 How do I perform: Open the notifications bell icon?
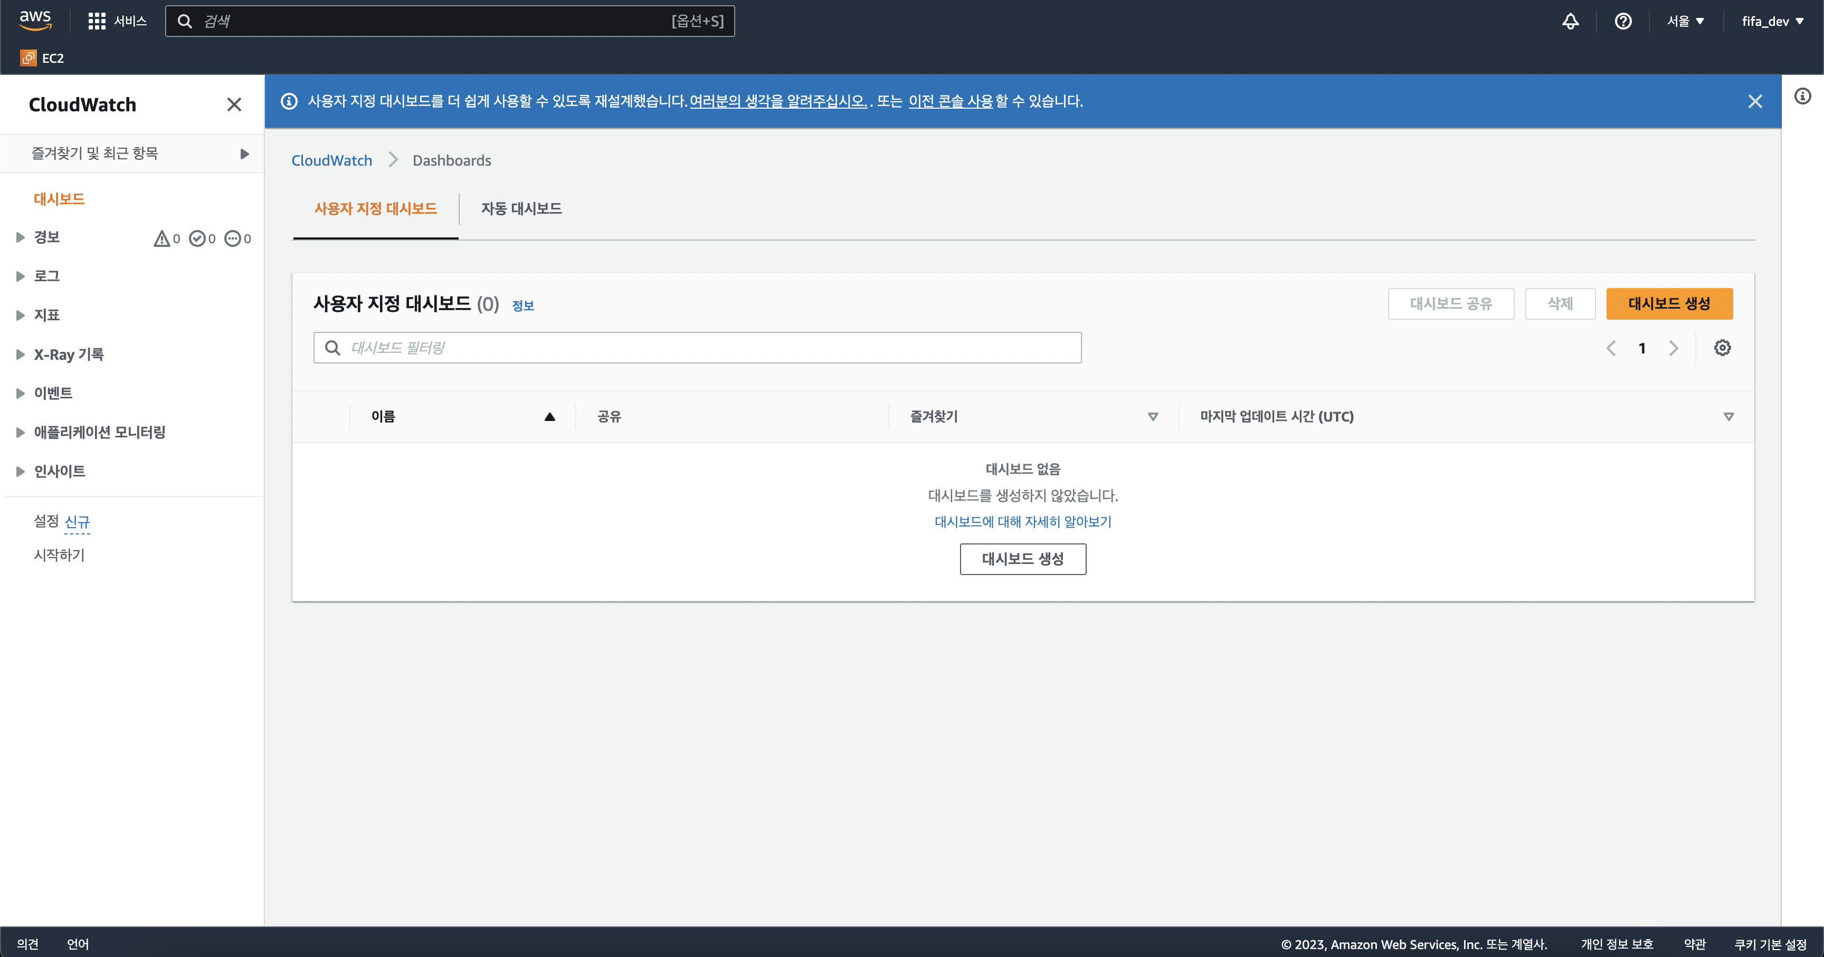[x=1570, y=21]
